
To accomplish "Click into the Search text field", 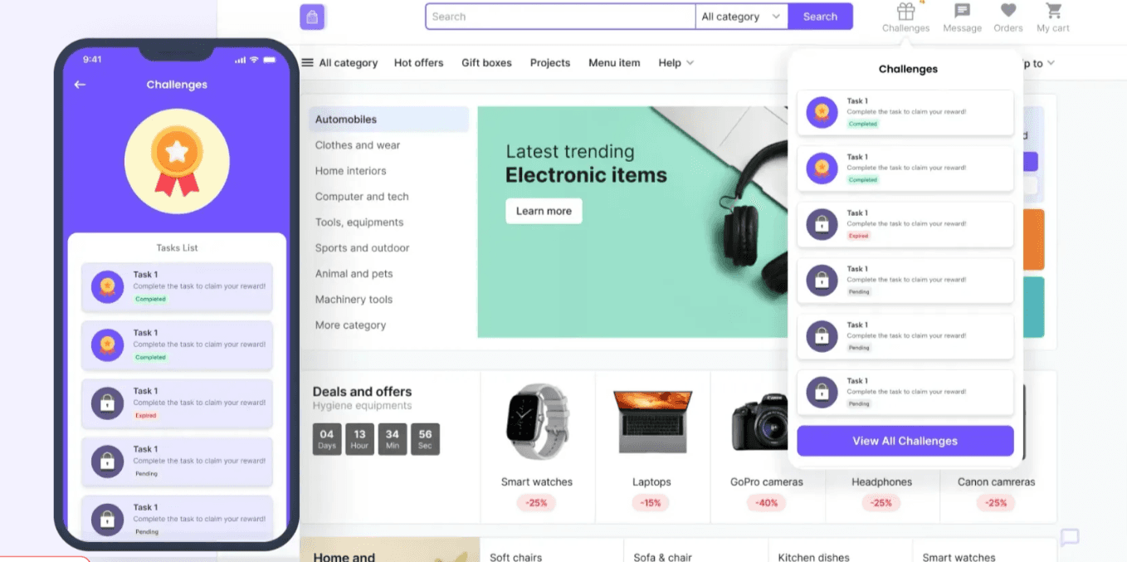I will (560, 17).
